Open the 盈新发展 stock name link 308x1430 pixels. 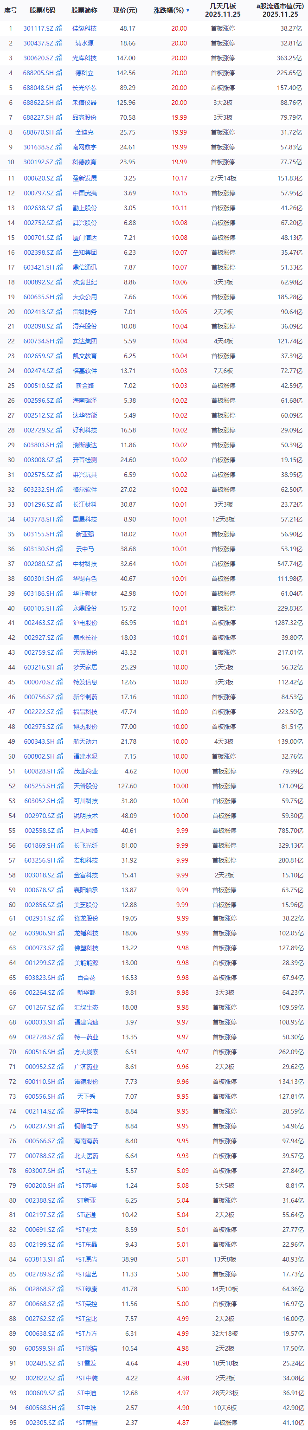pos(85,178)
